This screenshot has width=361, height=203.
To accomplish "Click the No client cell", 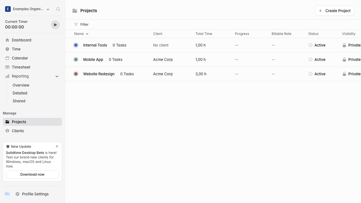I will (161, 45).
